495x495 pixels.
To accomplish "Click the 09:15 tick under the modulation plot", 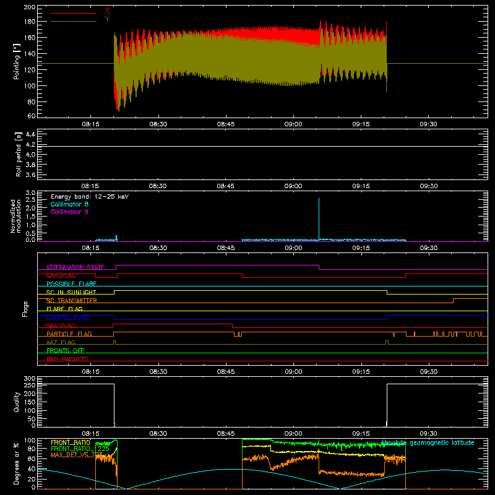I will click(x=361, y=248).
